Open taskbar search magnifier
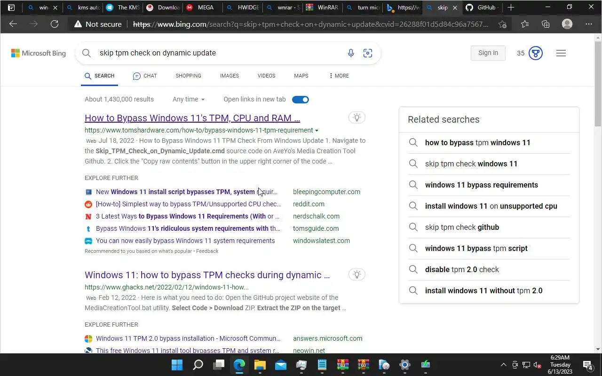Image resolution: width=602 pixels, height=376 pixels. pos(198,365)
